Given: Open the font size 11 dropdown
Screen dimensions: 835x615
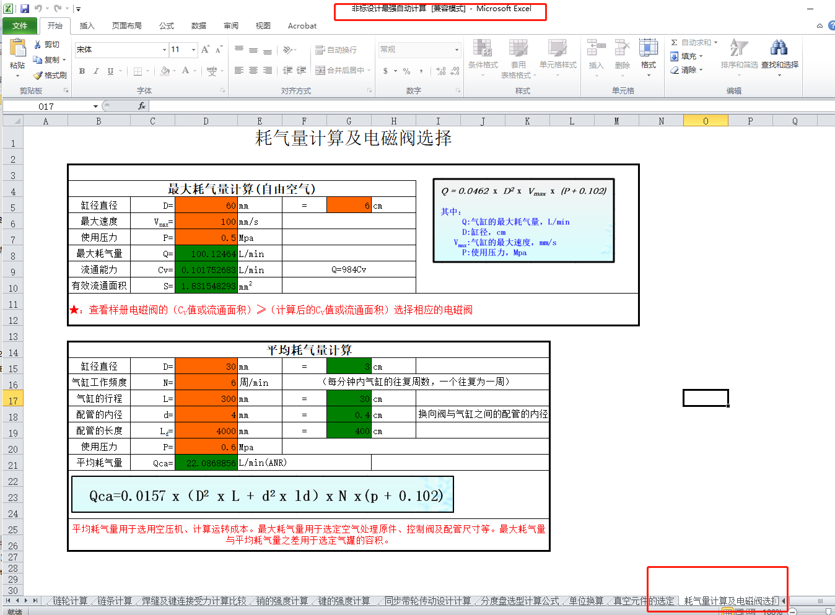Looking at the screenshot, I should (194, 50).
